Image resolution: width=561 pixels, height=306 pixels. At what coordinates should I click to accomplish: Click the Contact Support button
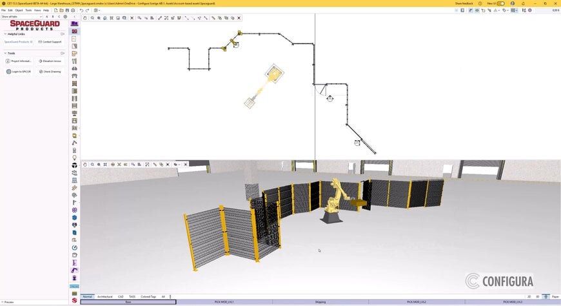coord(50,42)
